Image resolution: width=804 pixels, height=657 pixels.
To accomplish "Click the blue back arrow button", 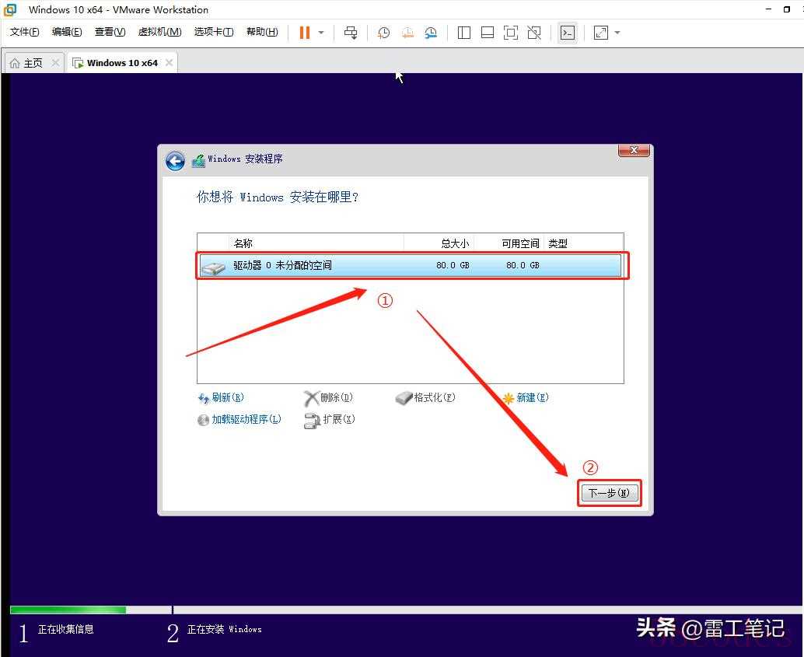I will tap(175, 160).
